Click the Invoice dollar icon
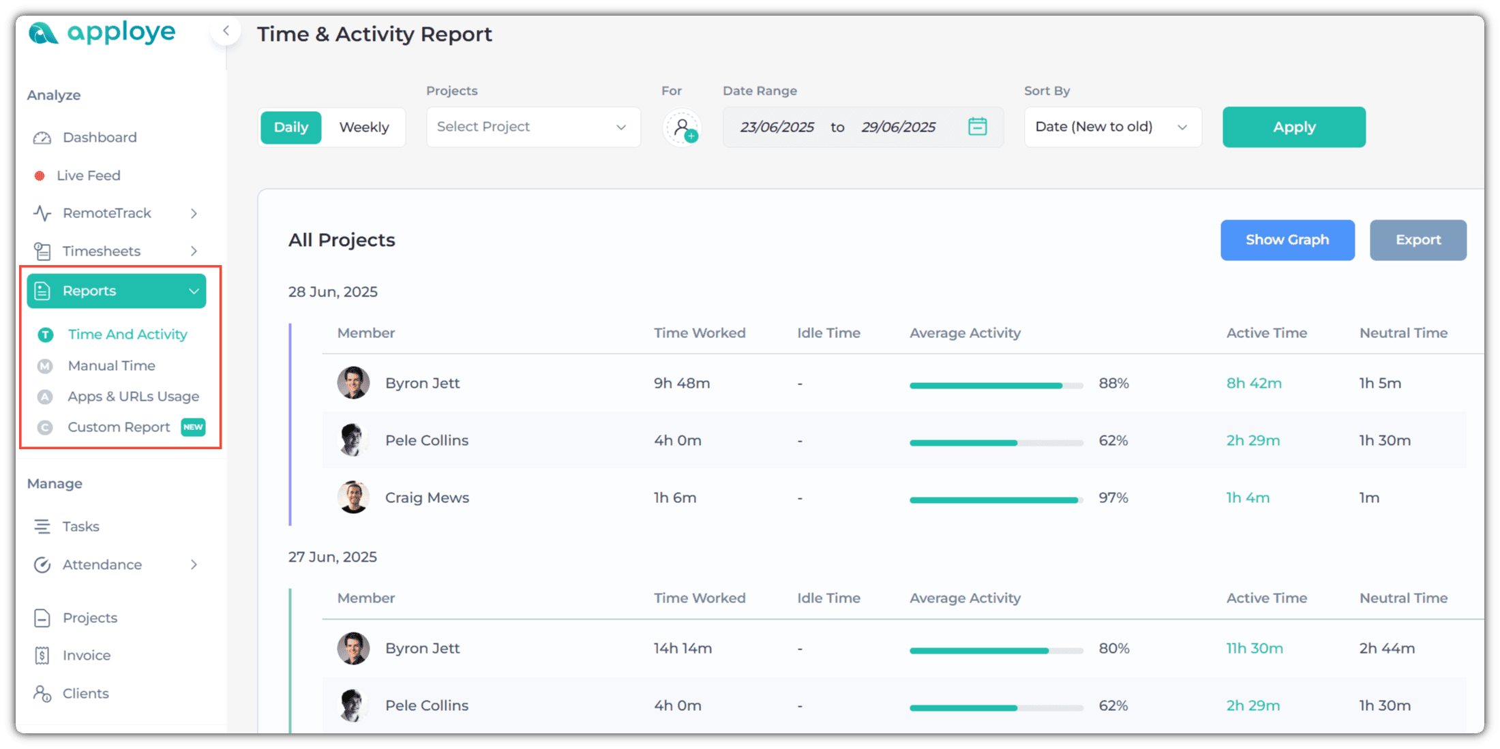1500x749 pixels. (42, 656)
